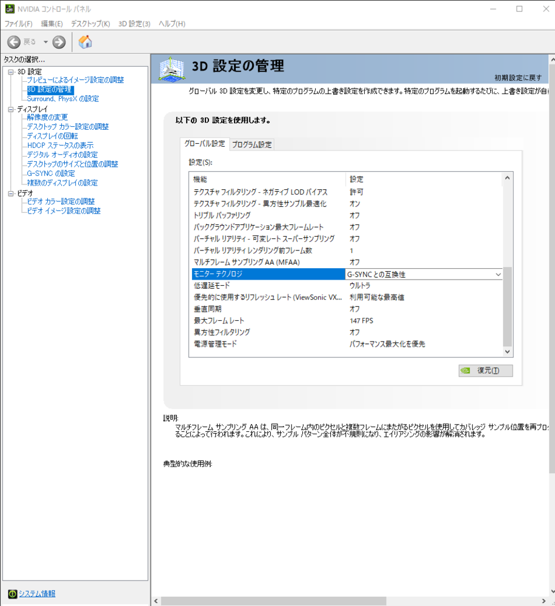Select the 最大フレーム レート row
This screenshot has height=606, width=555.
click(x=347, y=321)
